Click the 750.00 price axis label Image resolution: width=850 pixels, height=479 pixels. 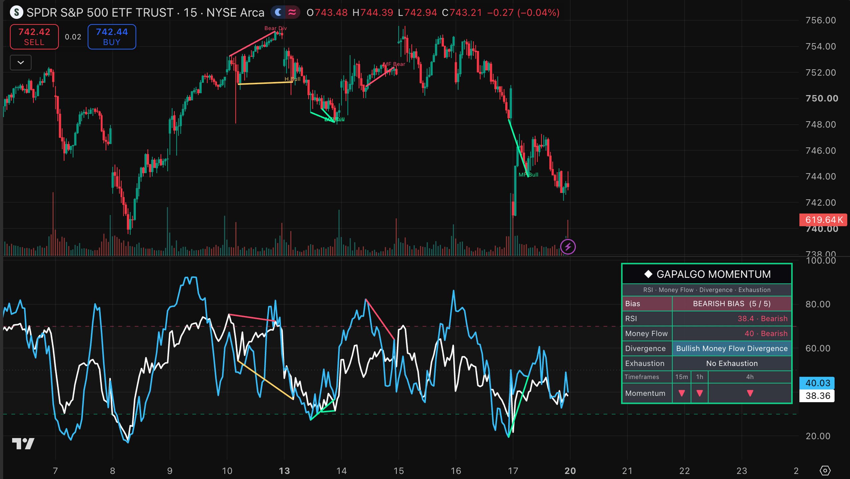coord(822,98)
